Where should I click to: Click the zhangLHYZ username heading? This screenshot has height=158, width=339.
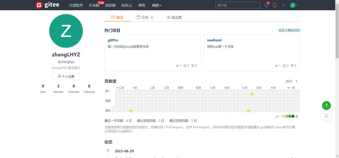click(66, 54)
